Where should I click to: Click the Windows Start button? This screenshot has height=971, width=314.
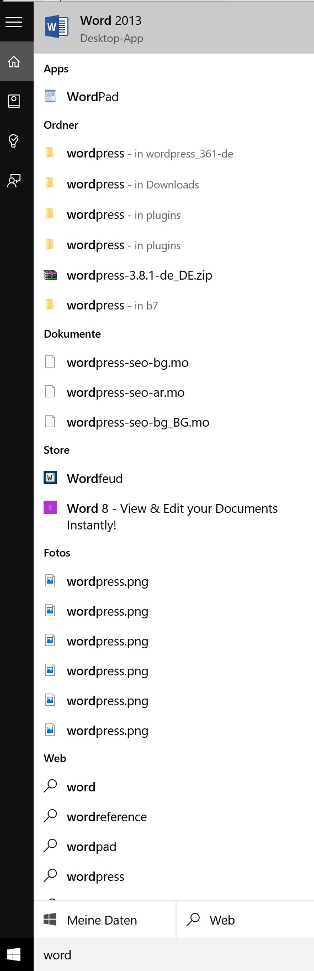tap(14, 954)
